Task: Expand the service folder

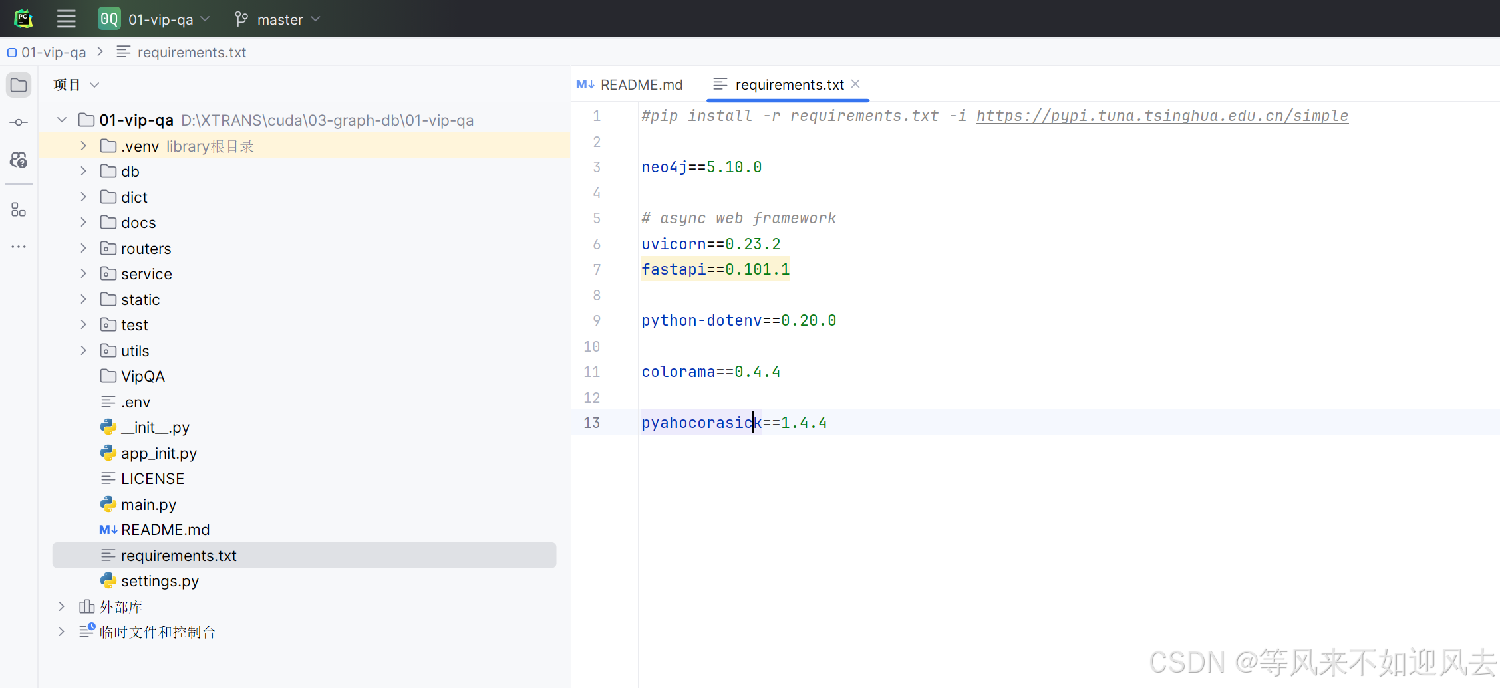Action: click(83, 274)
